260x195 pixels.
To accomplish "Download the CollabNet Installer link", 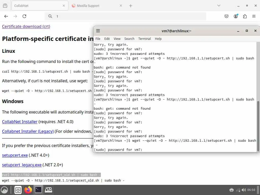I will coord(20,122).
